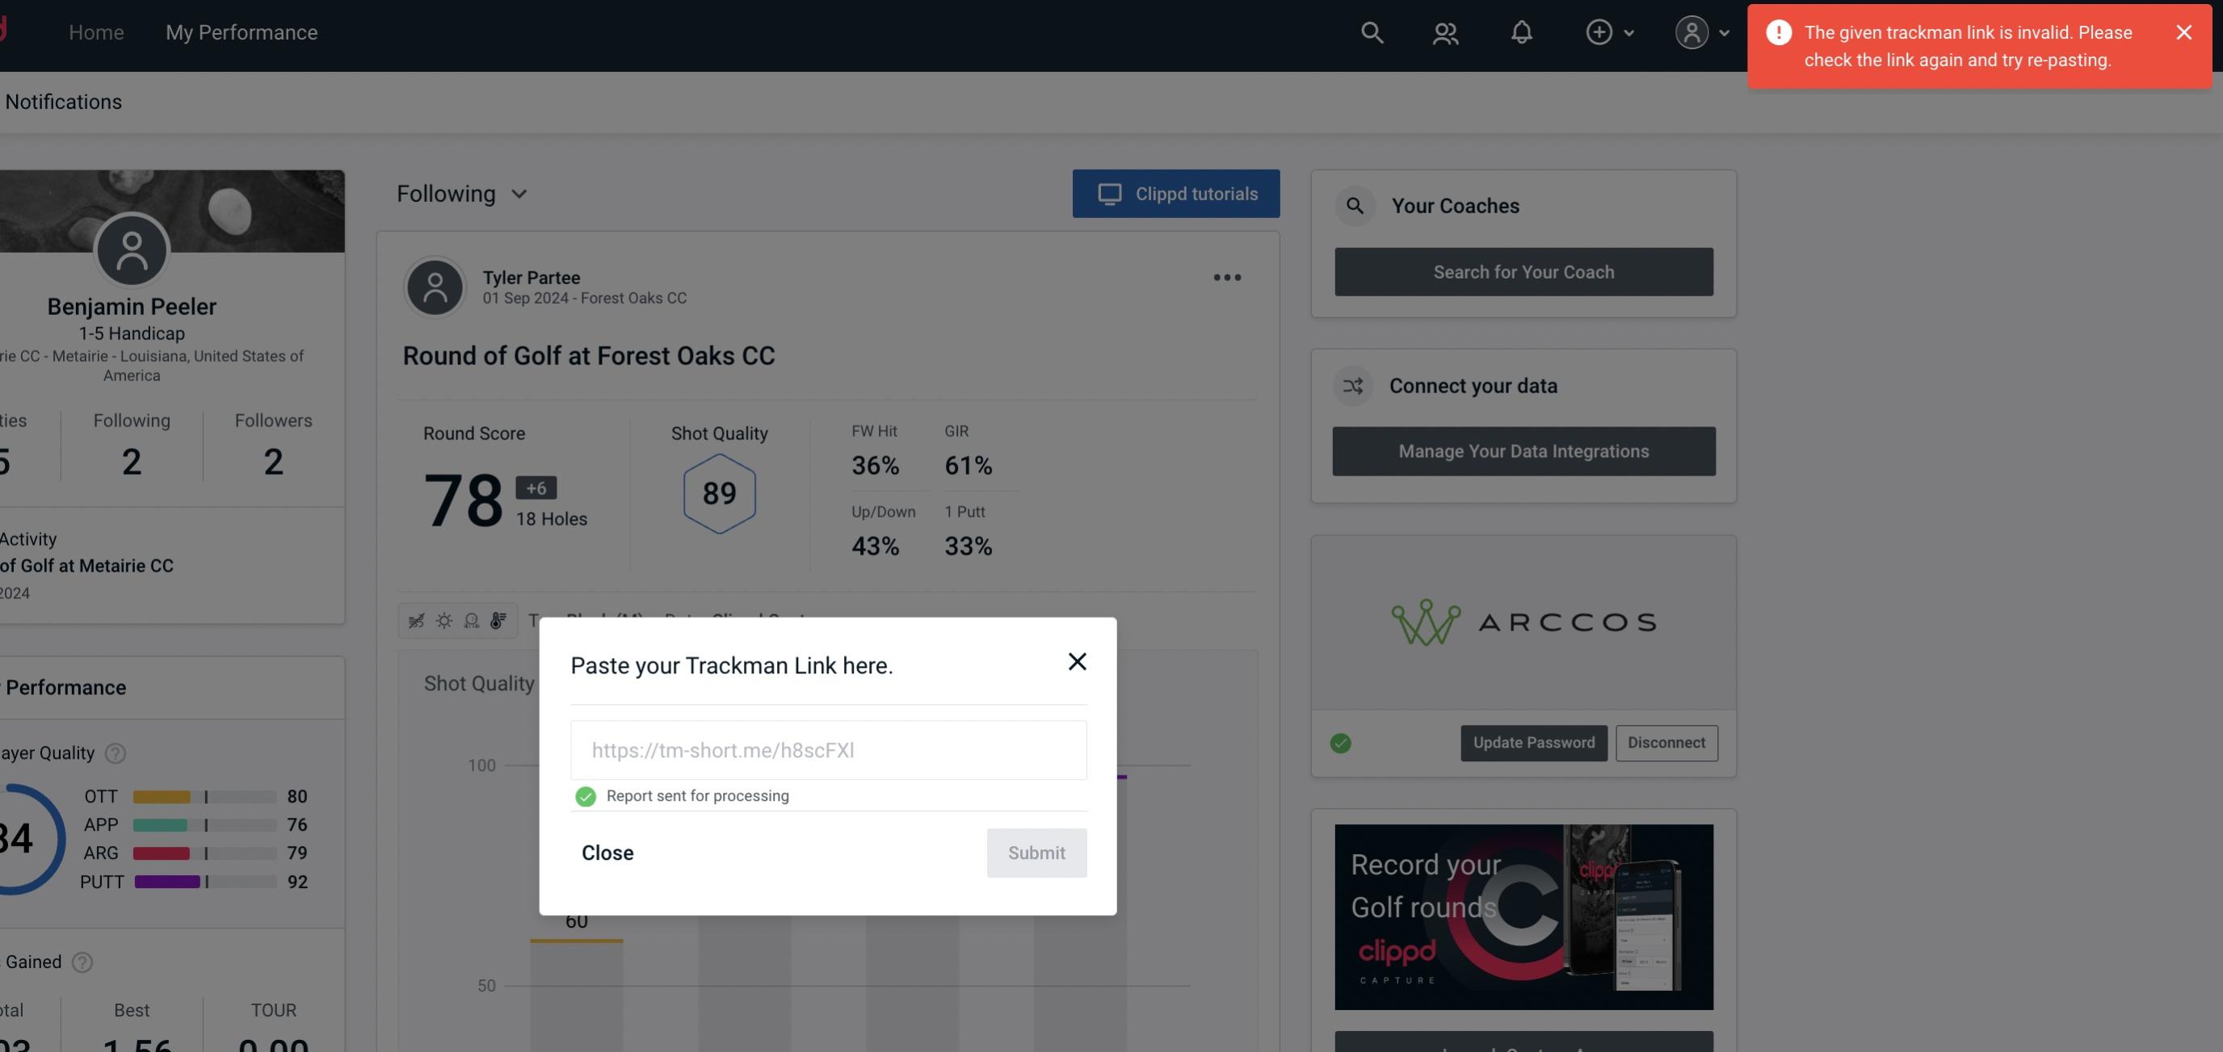
Task: Click Search for Your Coach button
Action: (1523, 270)
